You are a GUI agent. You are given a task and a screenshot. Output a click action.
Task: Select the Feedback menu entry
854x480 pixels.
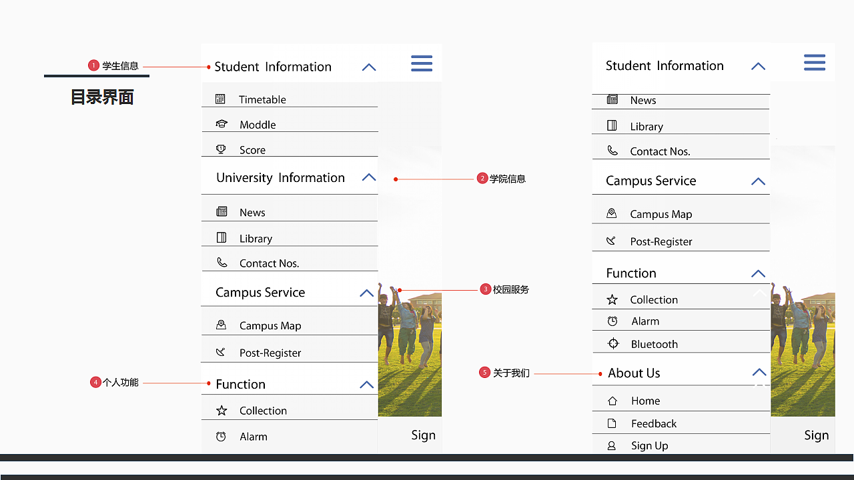point(654,423)
